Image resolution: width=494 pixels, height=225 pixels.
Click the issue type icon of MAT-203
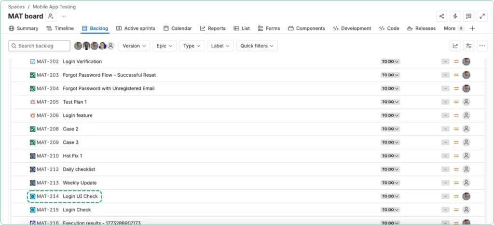click(32, 75)
